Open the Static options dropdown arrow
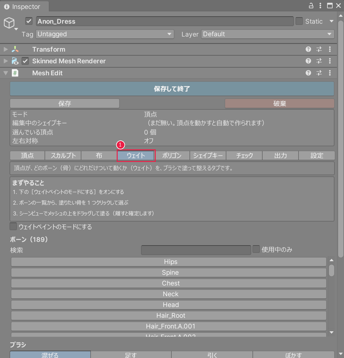Screen dimensions: 344x358 pyautogui.click(x=331, y=21)
